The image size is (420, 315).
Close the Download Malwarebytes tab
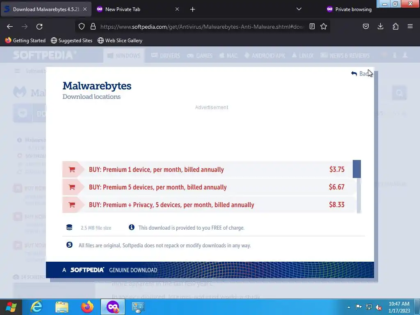point(85,9)
